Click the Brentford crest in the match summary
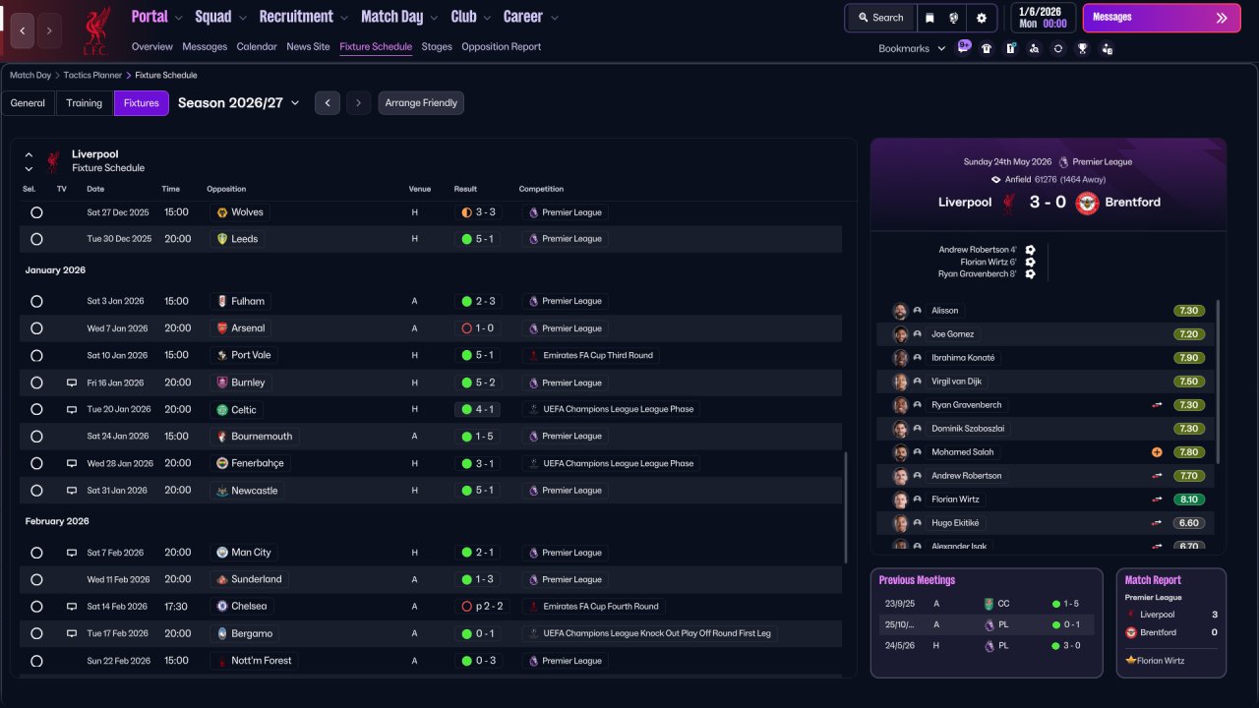1259x708 pixels. coord(1087,203)
